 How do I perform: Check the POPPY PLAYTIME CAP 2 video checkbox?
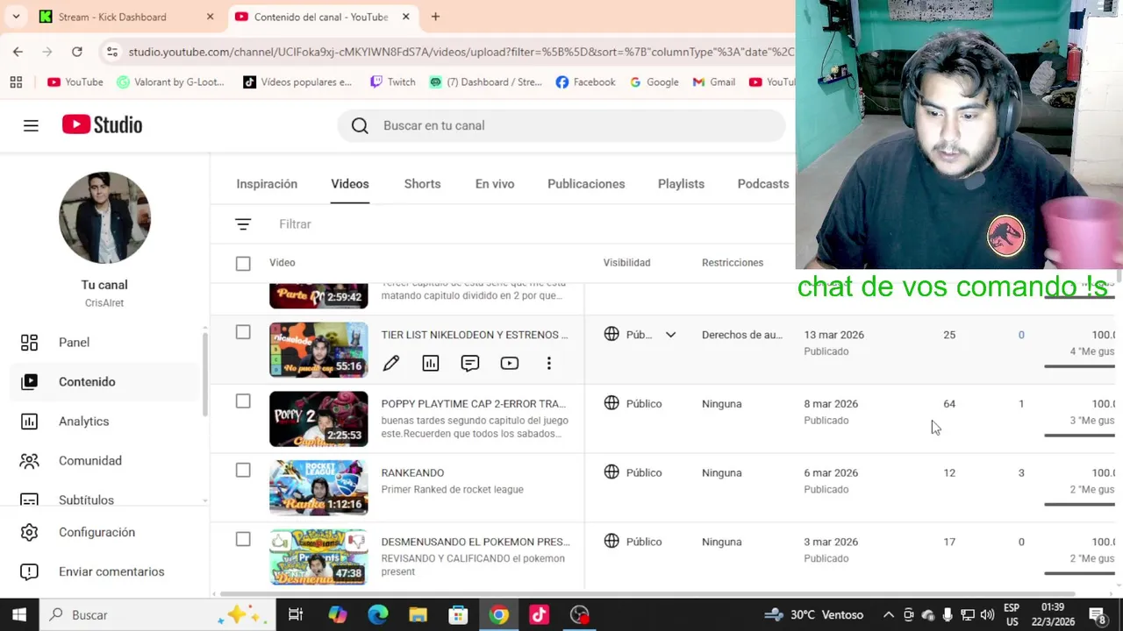click(x=243, y=401)
